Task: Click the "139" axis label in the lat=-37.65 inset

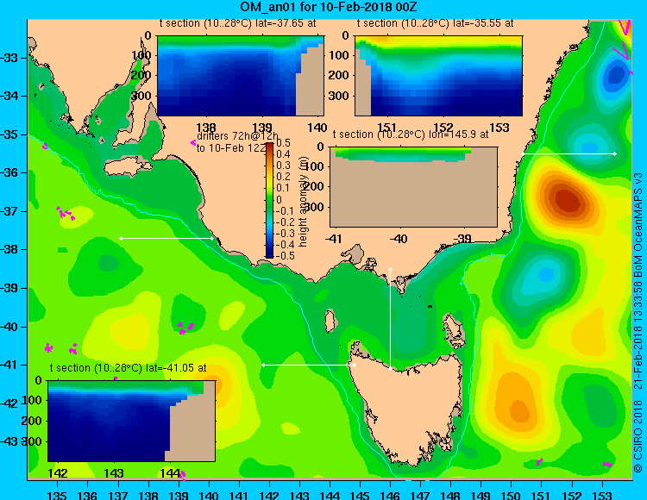Action: coord(262,128)
